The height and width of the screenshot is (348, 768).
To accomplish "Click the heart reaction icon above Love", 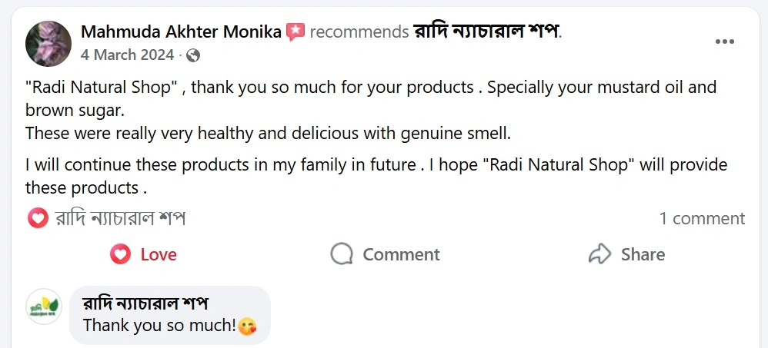I will (x=38, y=219).
